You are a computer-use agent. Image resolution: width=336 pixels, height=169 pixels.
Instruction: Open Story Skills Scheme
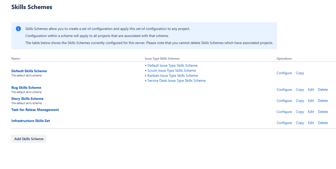pyautogui.click(x=27, y=99)
